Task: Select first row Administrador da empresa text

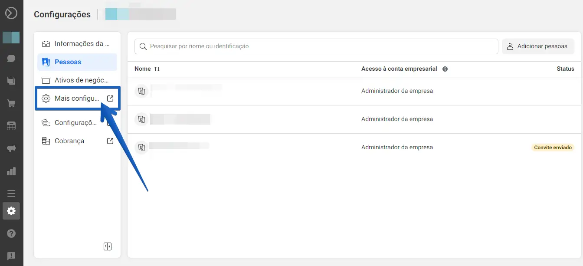Action: [x=397, y=91]
